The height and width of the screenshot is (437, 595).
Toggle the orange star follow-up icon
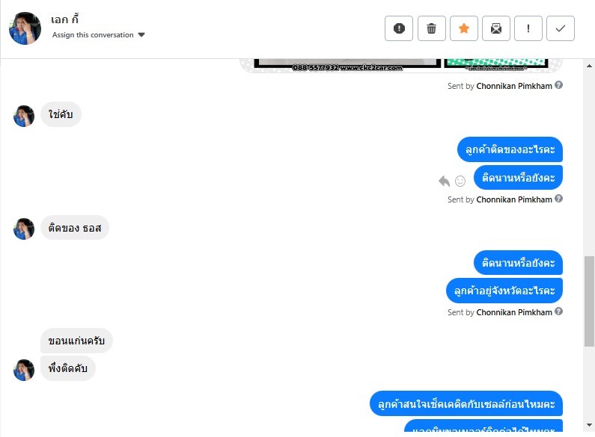click(x=464, y=28)
